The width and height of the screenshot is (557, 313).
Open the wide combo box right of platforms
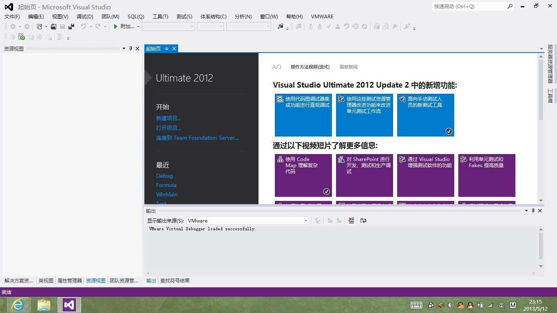[x=249, y=26]
